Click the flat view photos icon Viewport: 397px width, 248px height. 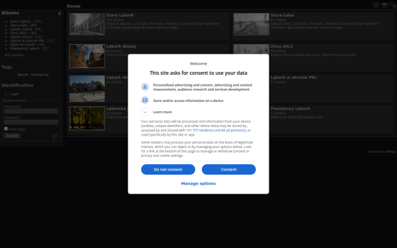pyautogui.click(x=376, y=5)
